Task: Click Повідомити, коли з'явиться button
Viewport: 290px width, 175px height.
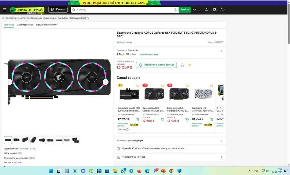Action: pos(157,65)
